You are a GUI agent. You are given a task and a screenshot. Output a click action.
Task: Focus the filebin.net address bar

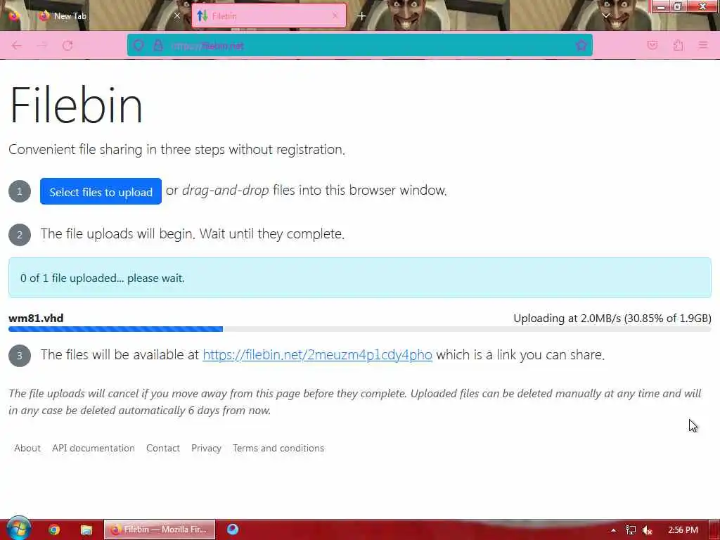click(359, 46)
